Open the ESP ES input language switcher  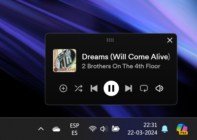pos(75,129)
